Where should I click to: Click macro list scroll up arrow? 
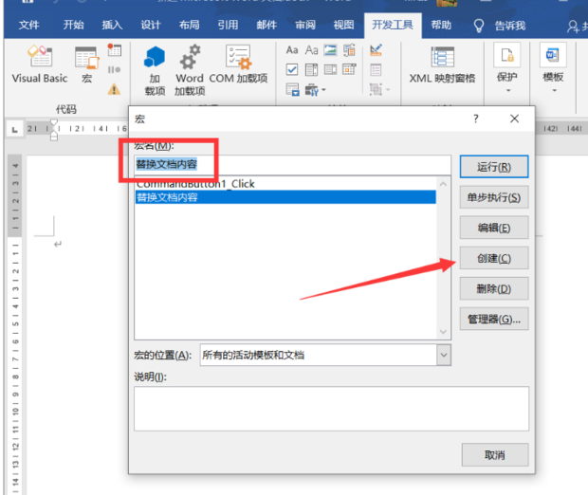443,184
